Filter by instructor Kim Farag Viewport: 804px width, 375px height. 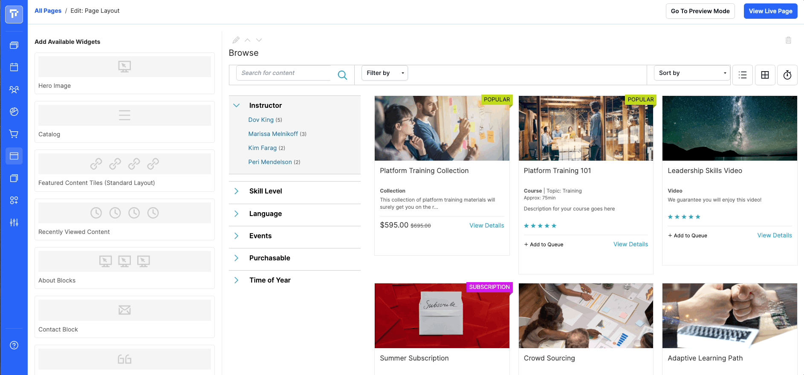point(263,148)
